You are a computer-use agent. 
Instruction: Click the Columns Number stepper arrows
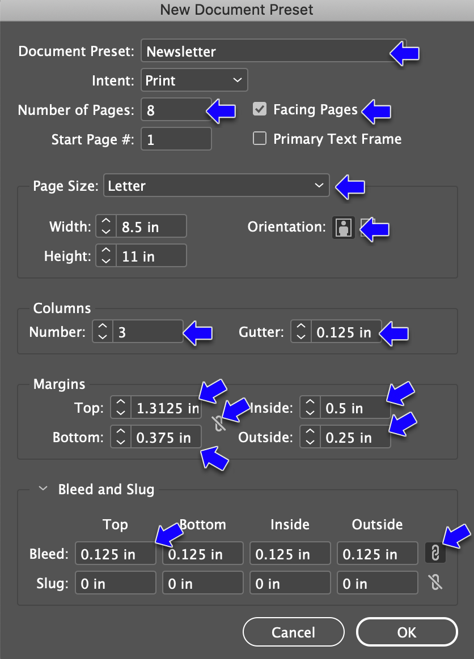click(x=103, y=331)
